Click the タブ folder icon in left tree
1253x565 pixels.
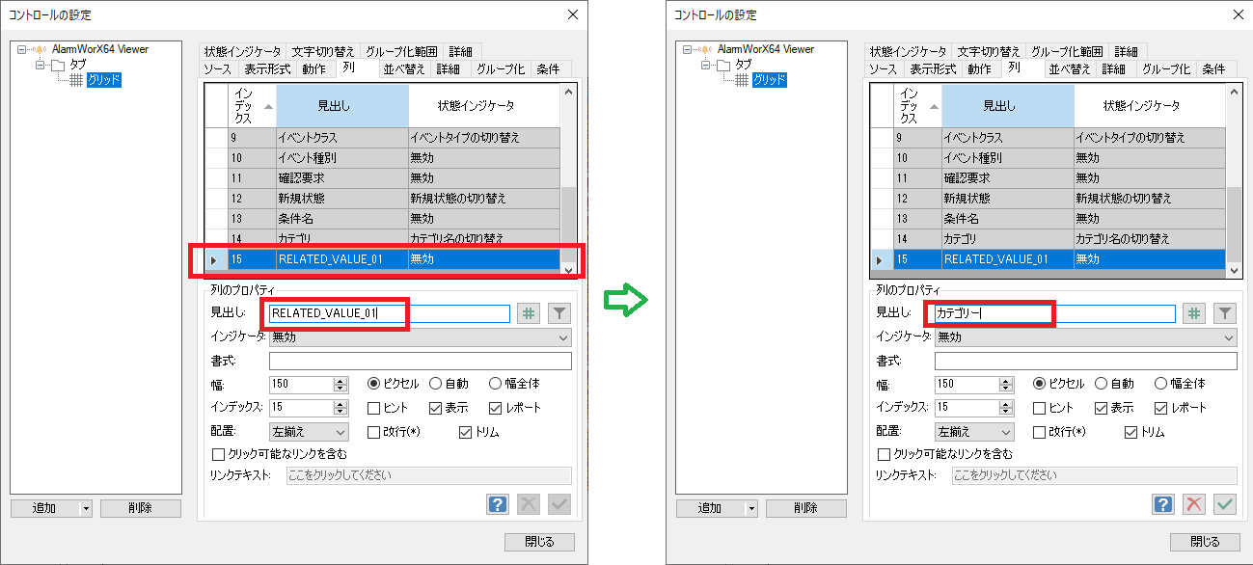click(56, 64)
